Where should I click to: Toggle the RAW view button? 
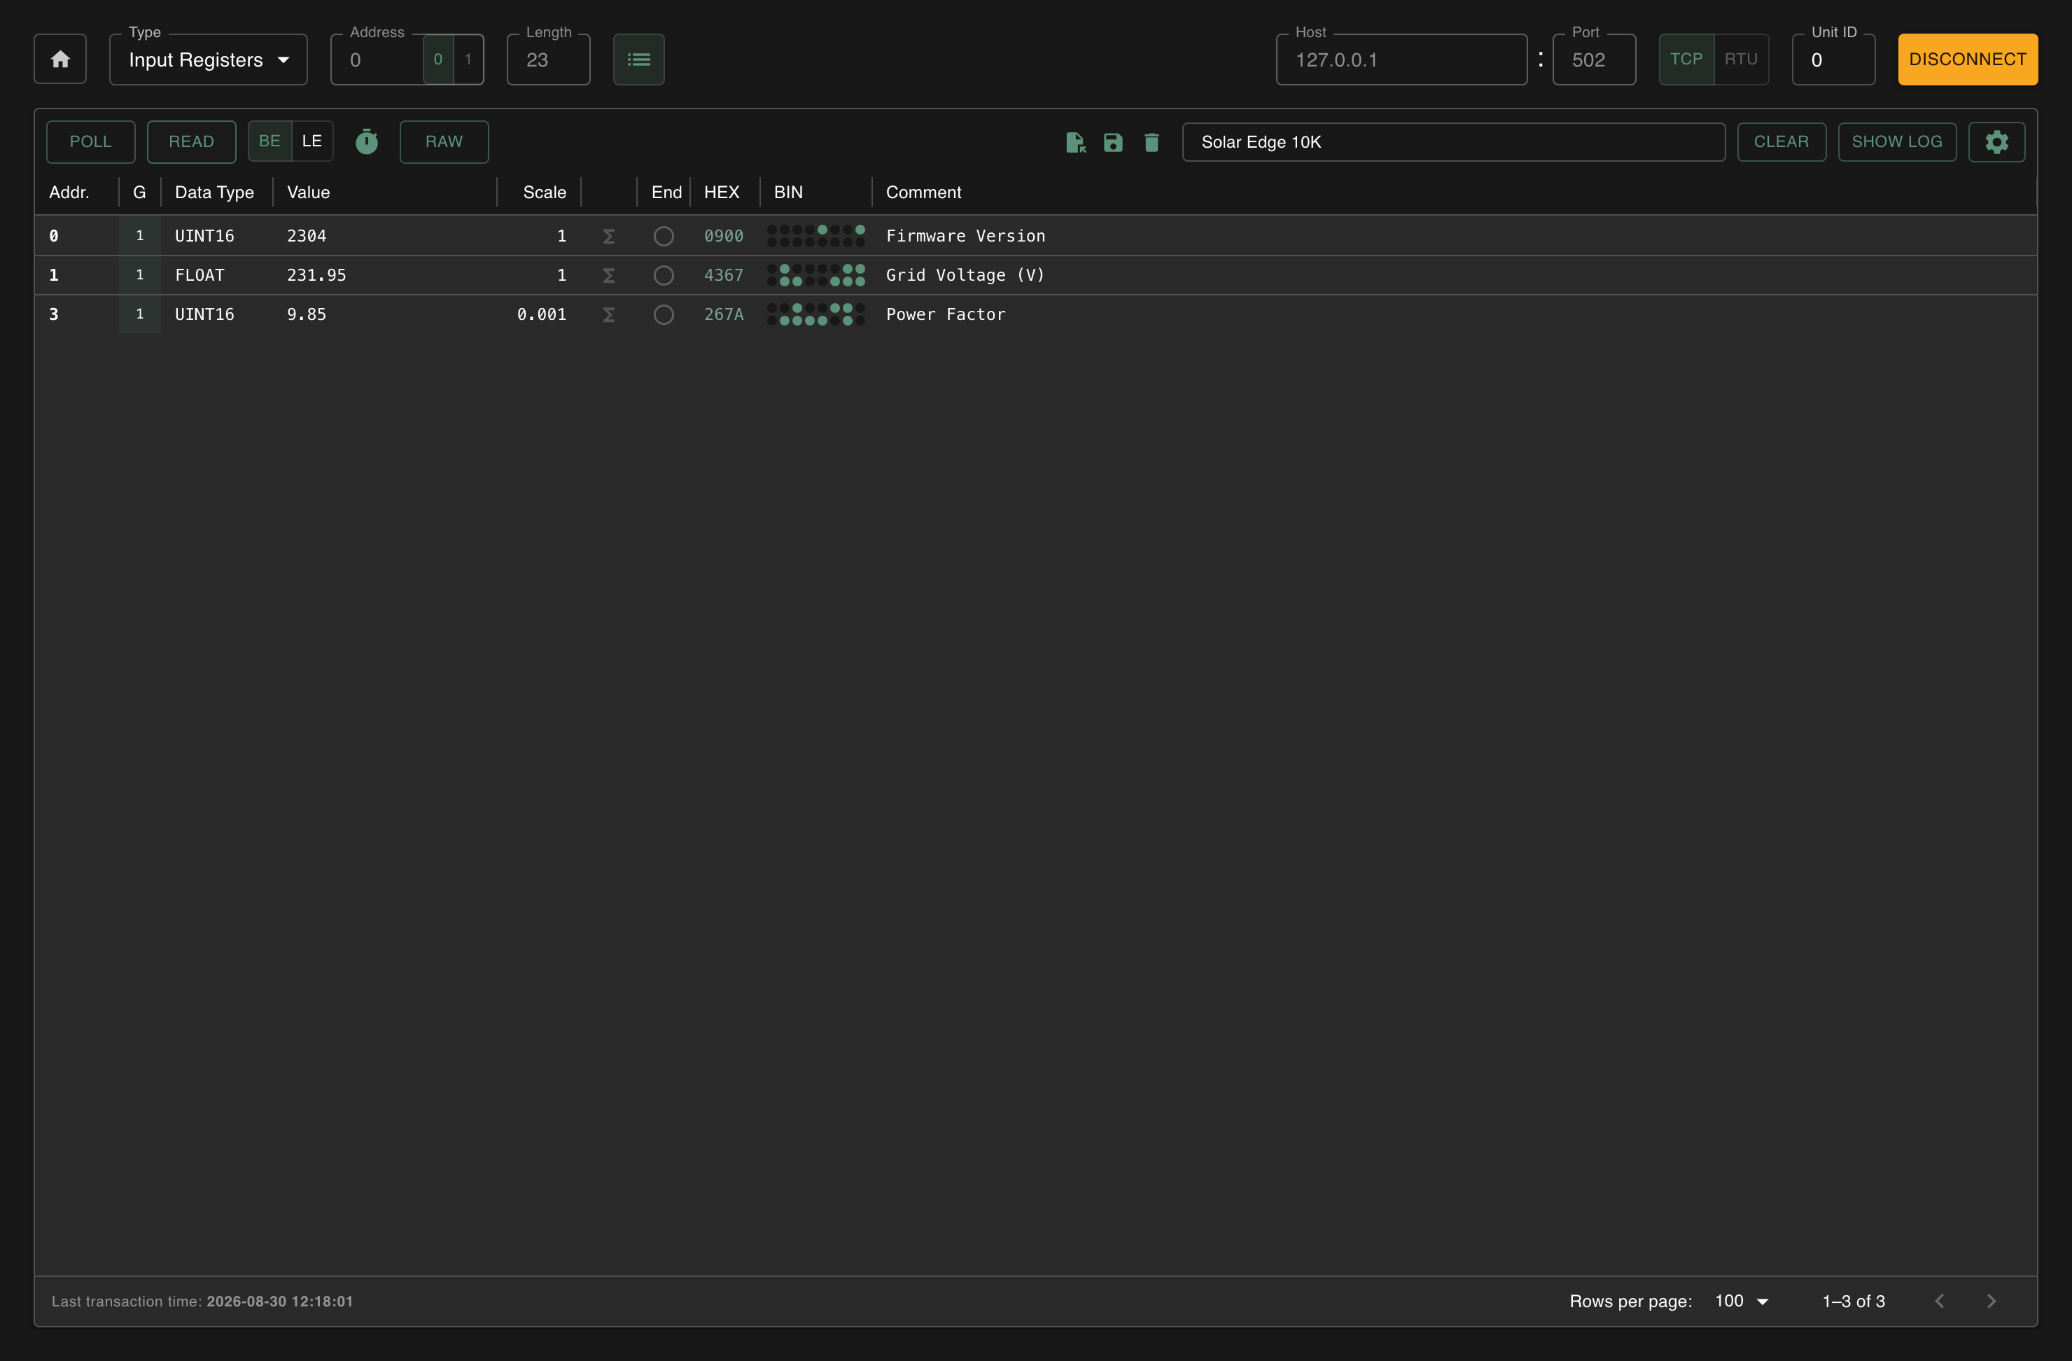444,141
